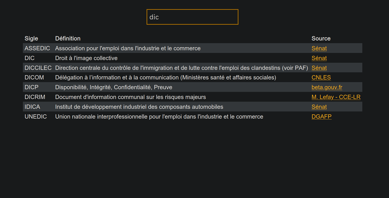Screen dimensions: 389x198
Task: Open the Sénat source link for DIC row
Action: click(319, 58)
